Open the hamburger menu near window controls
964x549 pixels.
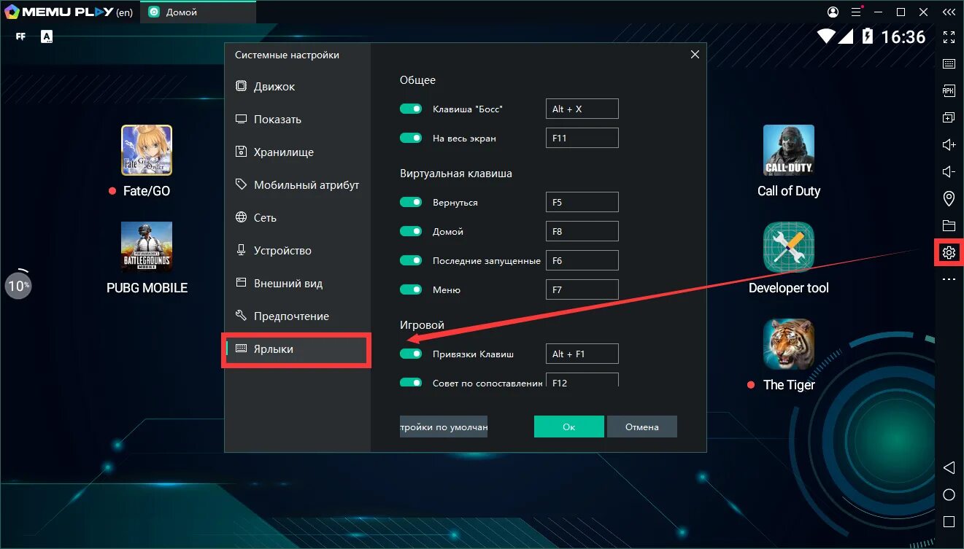pyautogui.click(x=856, y=12)
